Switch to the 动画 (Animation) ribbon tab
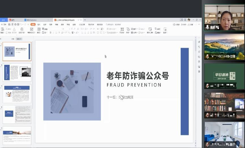This screenshot has height=148, width=245. coord(57,25)
